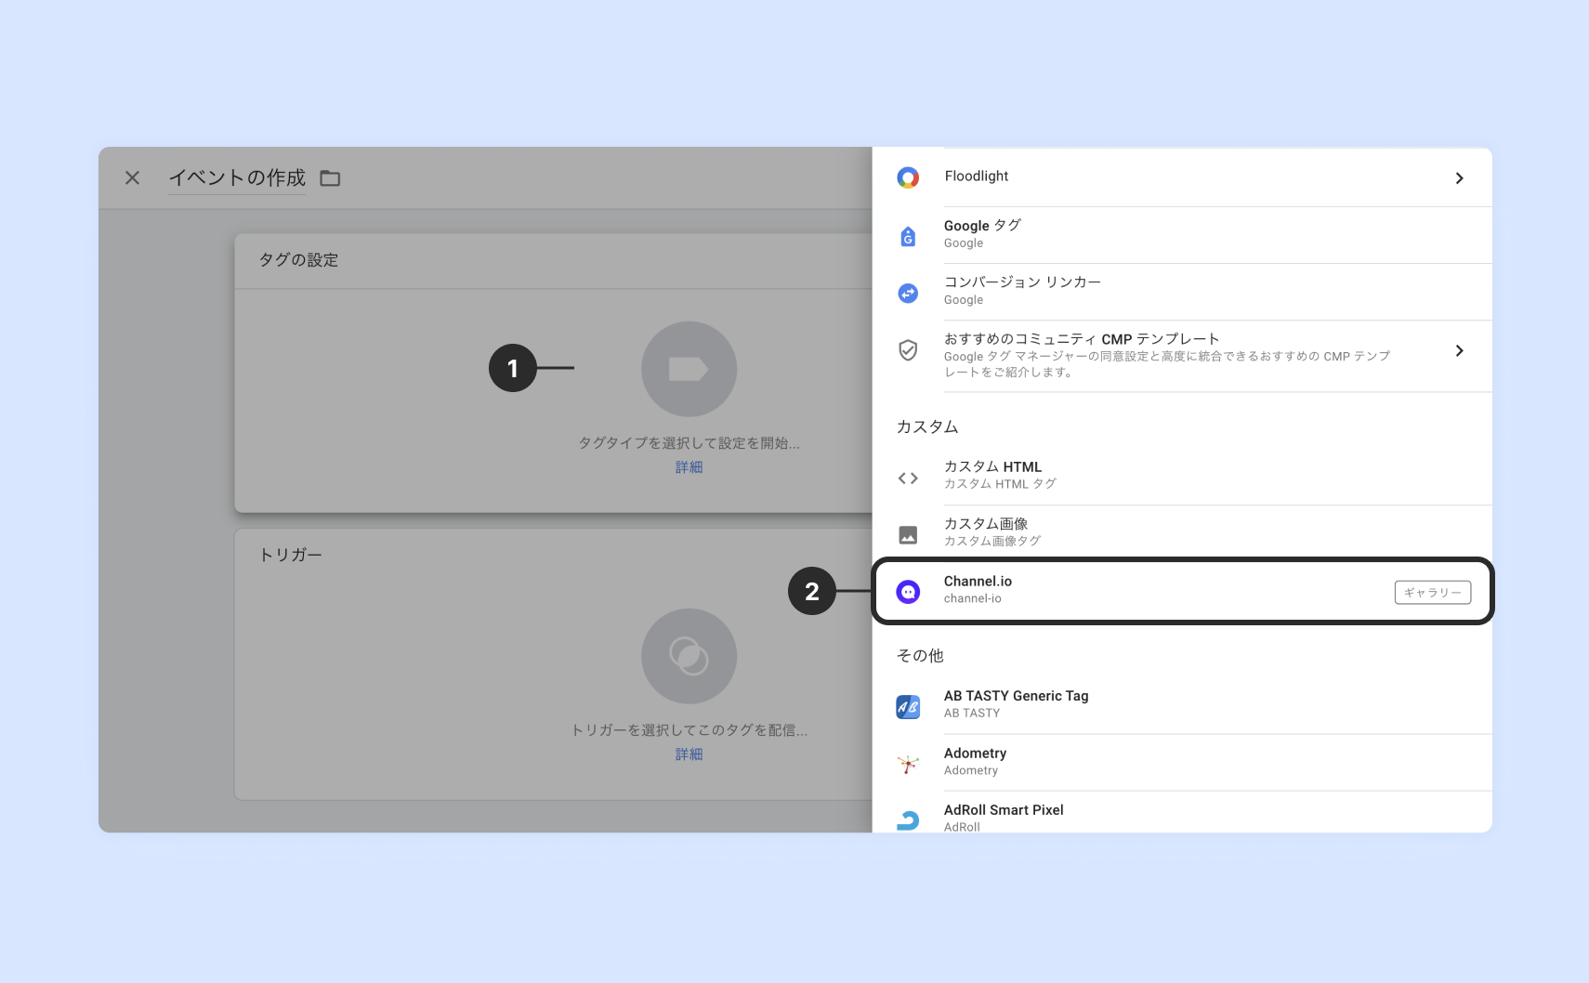Click the トリガー card heading

pos(290,555)
